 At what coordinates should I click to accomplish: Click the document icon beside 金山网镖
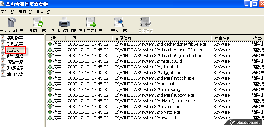click(3, 74)
